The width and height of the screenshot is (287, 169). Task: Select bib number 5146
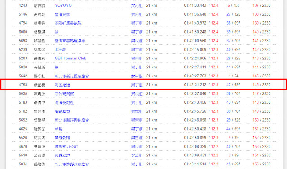(x=23, y=14)
